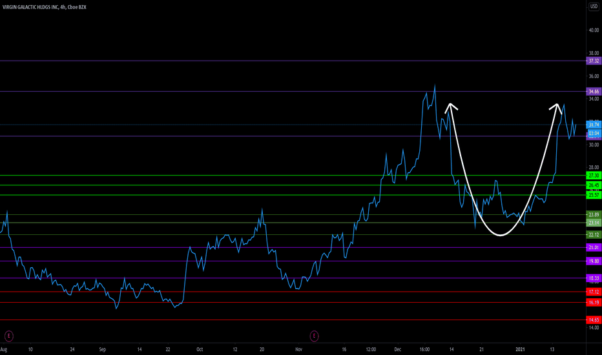Click the 14.00 price axis tick
Viewport: 602px width, 355px height.
click(x=594, y=327)
